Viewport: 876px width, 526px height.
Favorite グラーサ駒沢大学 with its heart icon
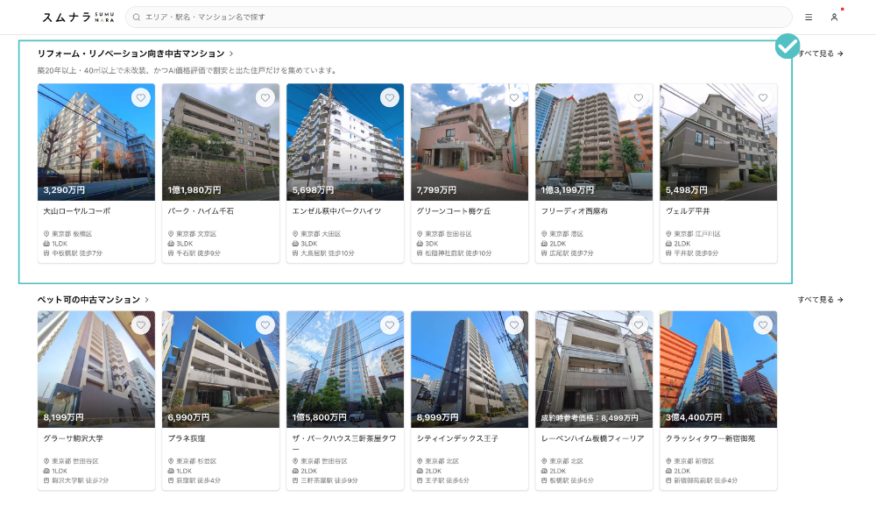(x=141, y=324)
